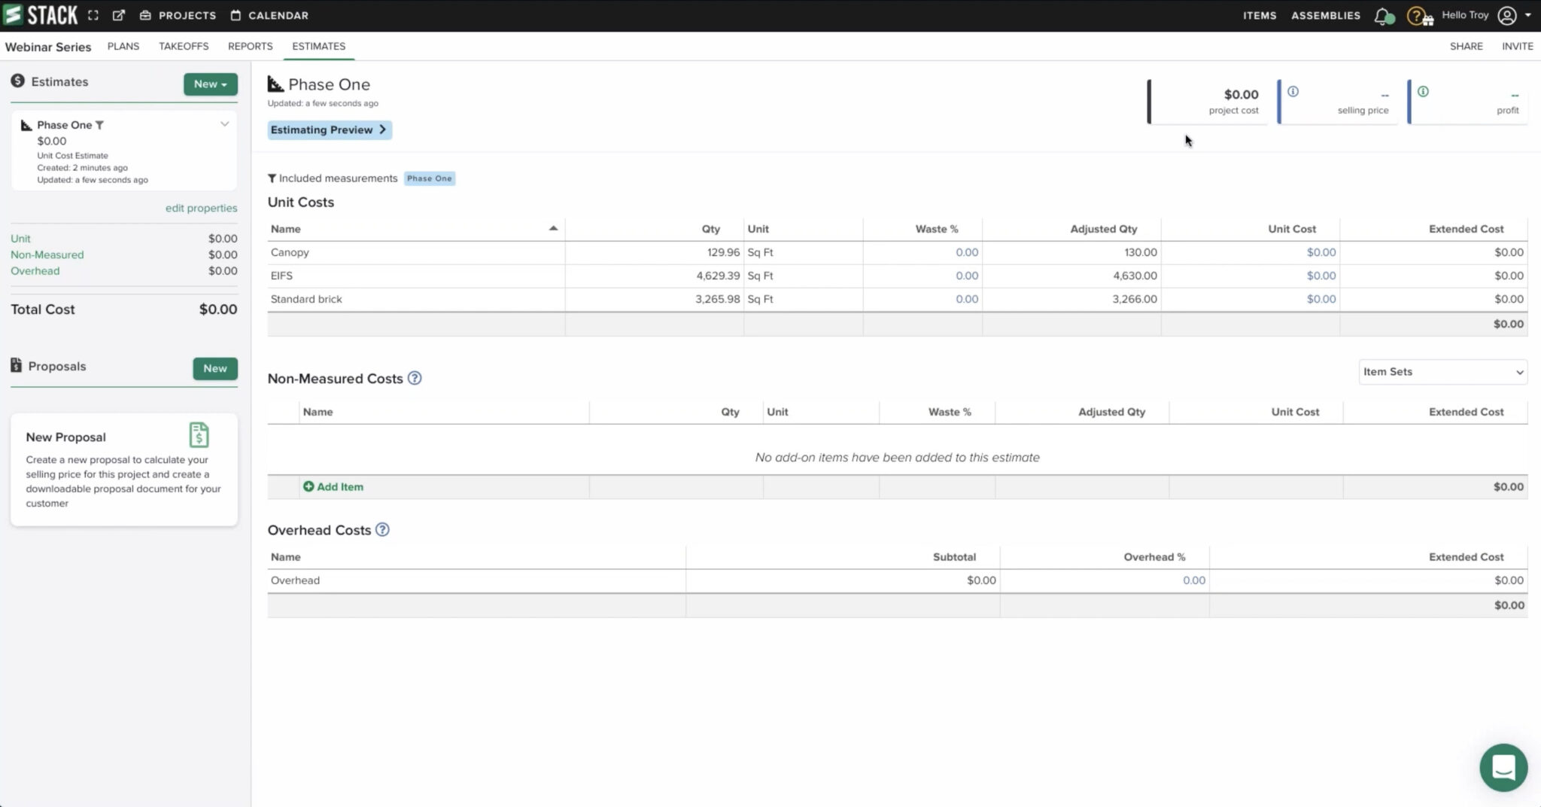Click the edit properties link
Image resolution: width=1541 pixels, height=807 pixels.
201,208
